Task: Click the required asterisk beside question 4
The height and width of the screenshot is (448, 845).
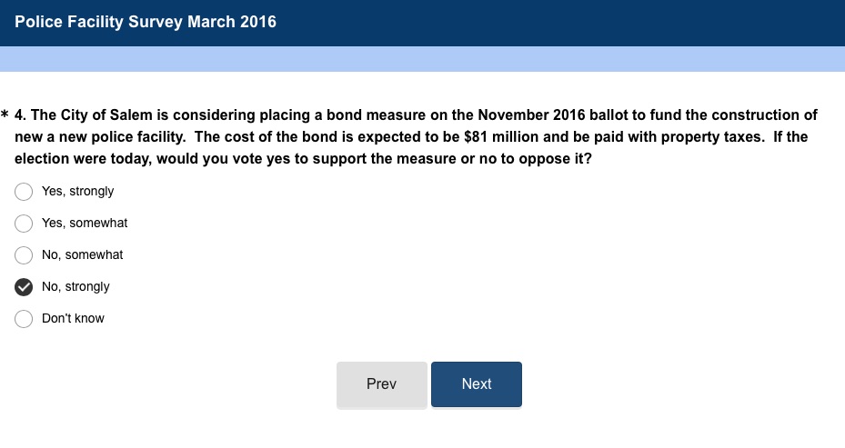Action: (5, 116)
